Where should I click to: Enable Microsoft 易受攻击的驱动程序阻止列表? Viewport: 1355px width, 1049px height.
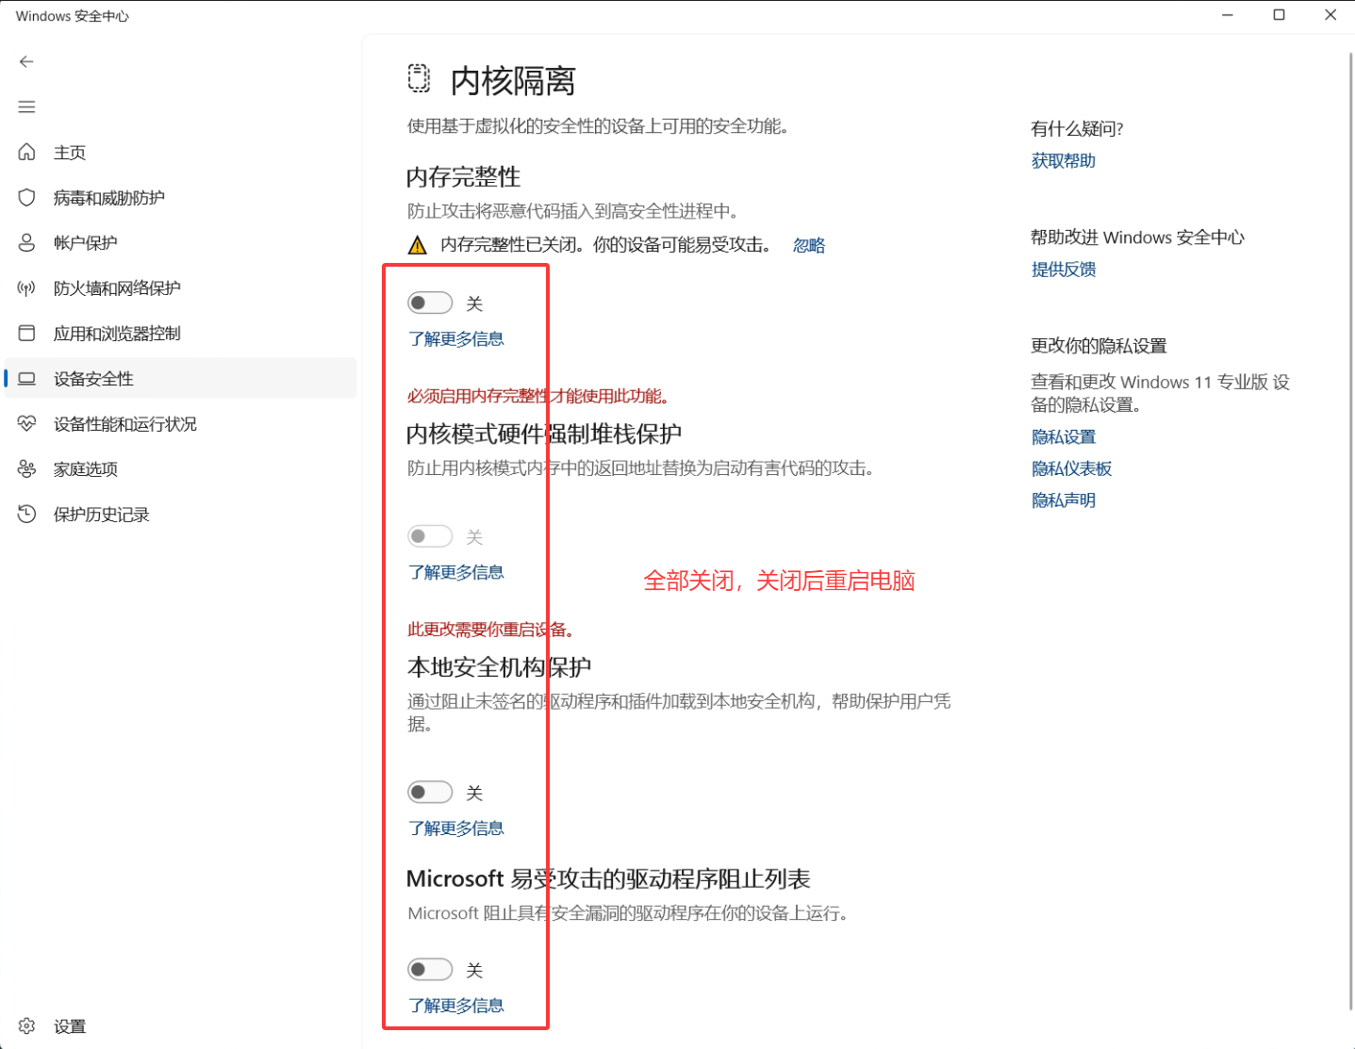click(430, 969)
